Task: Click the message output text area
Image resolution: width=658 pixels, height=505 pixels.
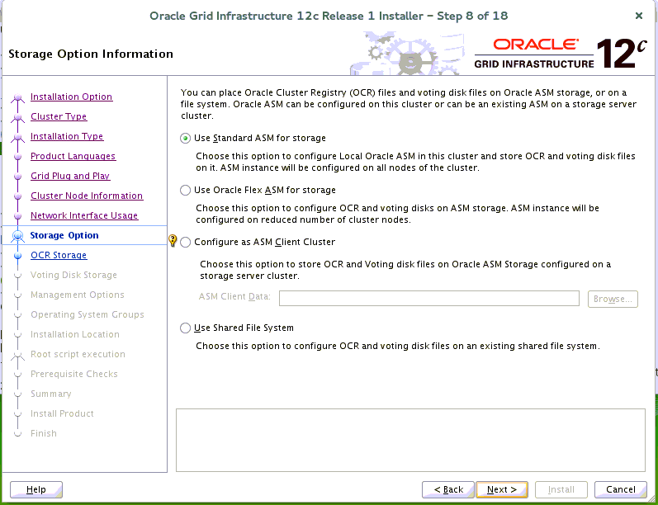Action: coord(410,440)
